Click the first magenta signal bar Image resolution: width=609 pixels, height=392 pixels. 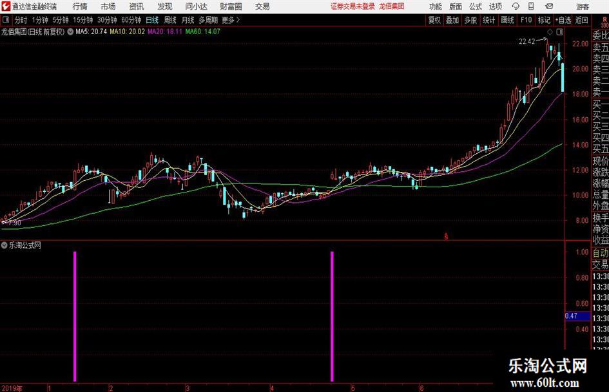(x=75, y=316)
